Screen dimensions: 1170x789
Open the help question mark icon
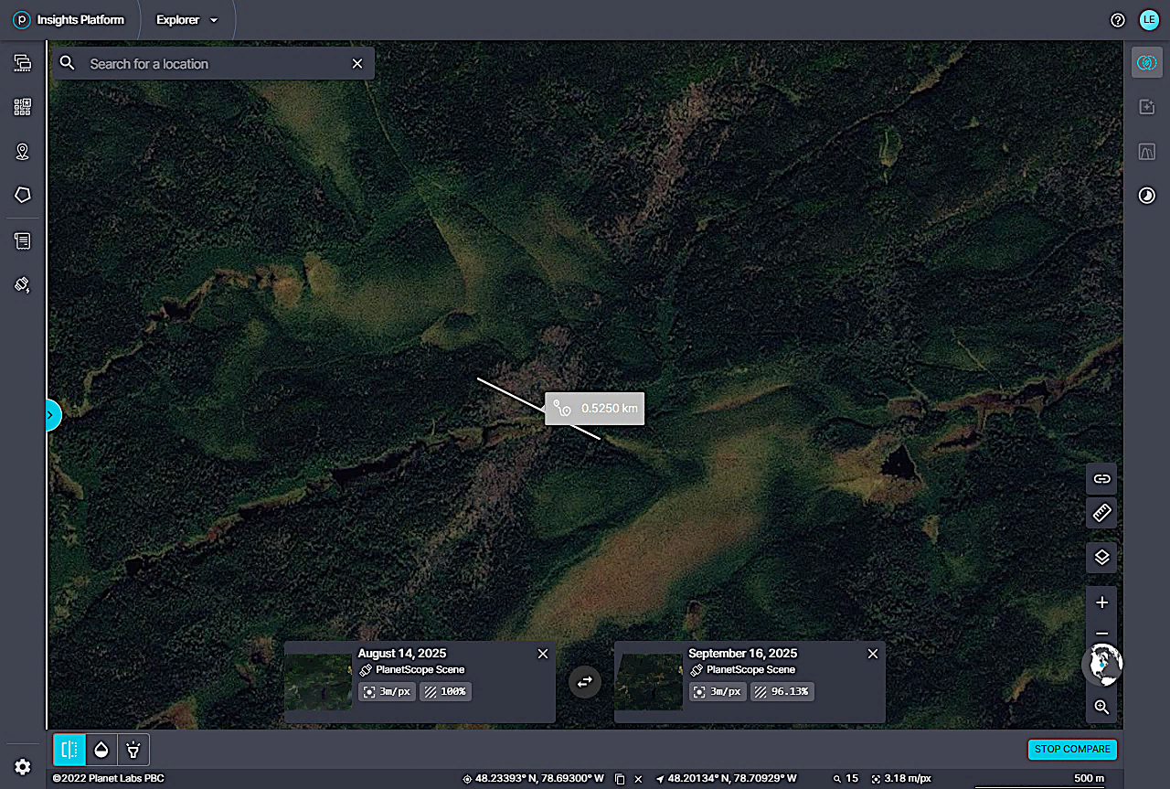1117,20
